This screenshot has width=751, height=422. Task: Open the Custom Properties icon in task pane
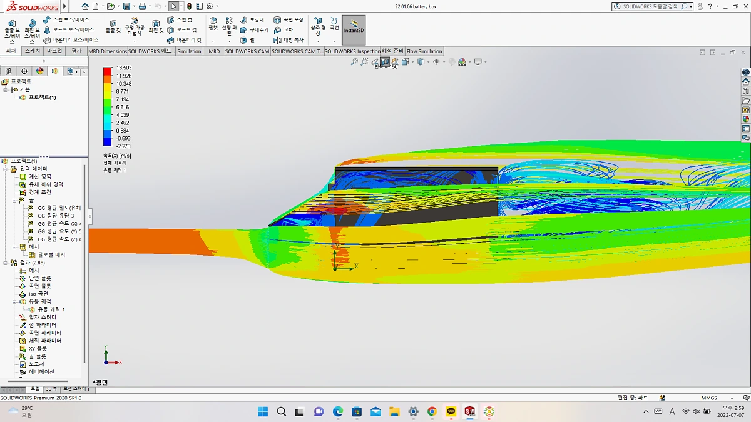point(745,128)
